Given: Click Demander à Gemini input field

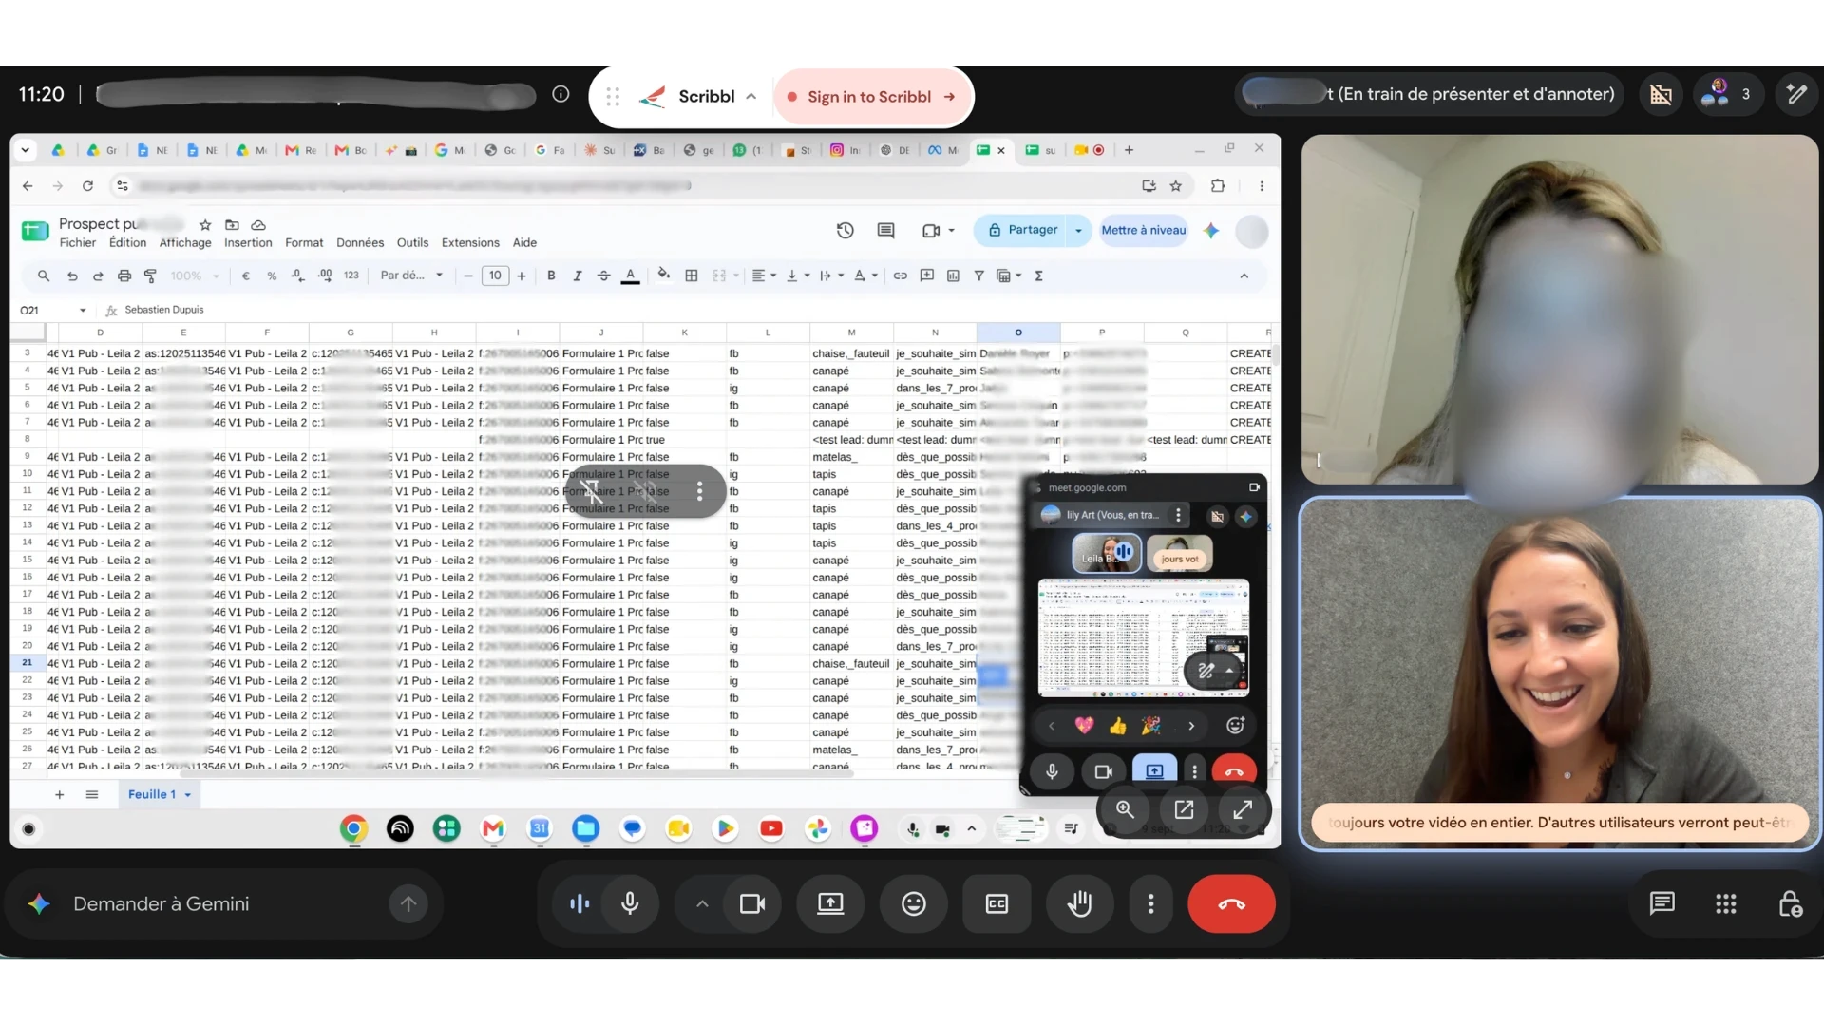Looking at the screenshot, I should (x=223, y=903).
